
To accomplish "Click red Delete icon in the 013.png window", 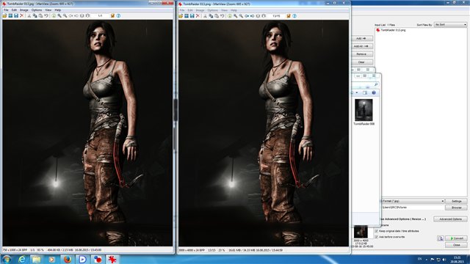I will tap(198, 16).
